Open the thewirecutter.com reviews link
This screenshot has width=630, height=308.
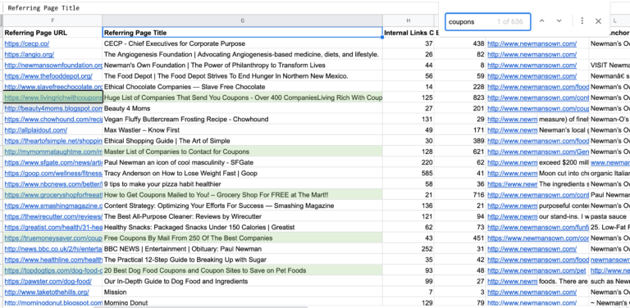click(x=53, y=216)
